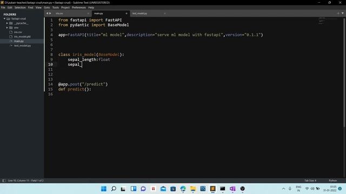Open test_model.py in the sidebar
Image resolution: width=346 pixels, height=194 pixels.
click(22, 45)
